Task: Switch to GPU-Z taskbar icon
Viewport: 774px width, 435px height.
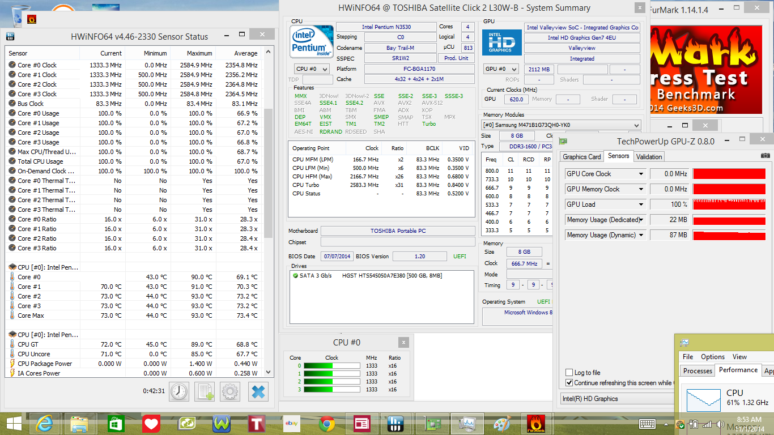Action: 432,424
